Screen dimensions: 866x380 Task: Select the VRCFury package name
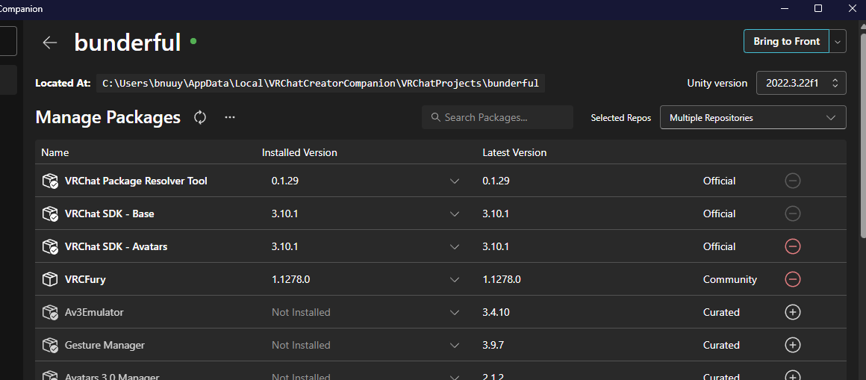(85, 279)
